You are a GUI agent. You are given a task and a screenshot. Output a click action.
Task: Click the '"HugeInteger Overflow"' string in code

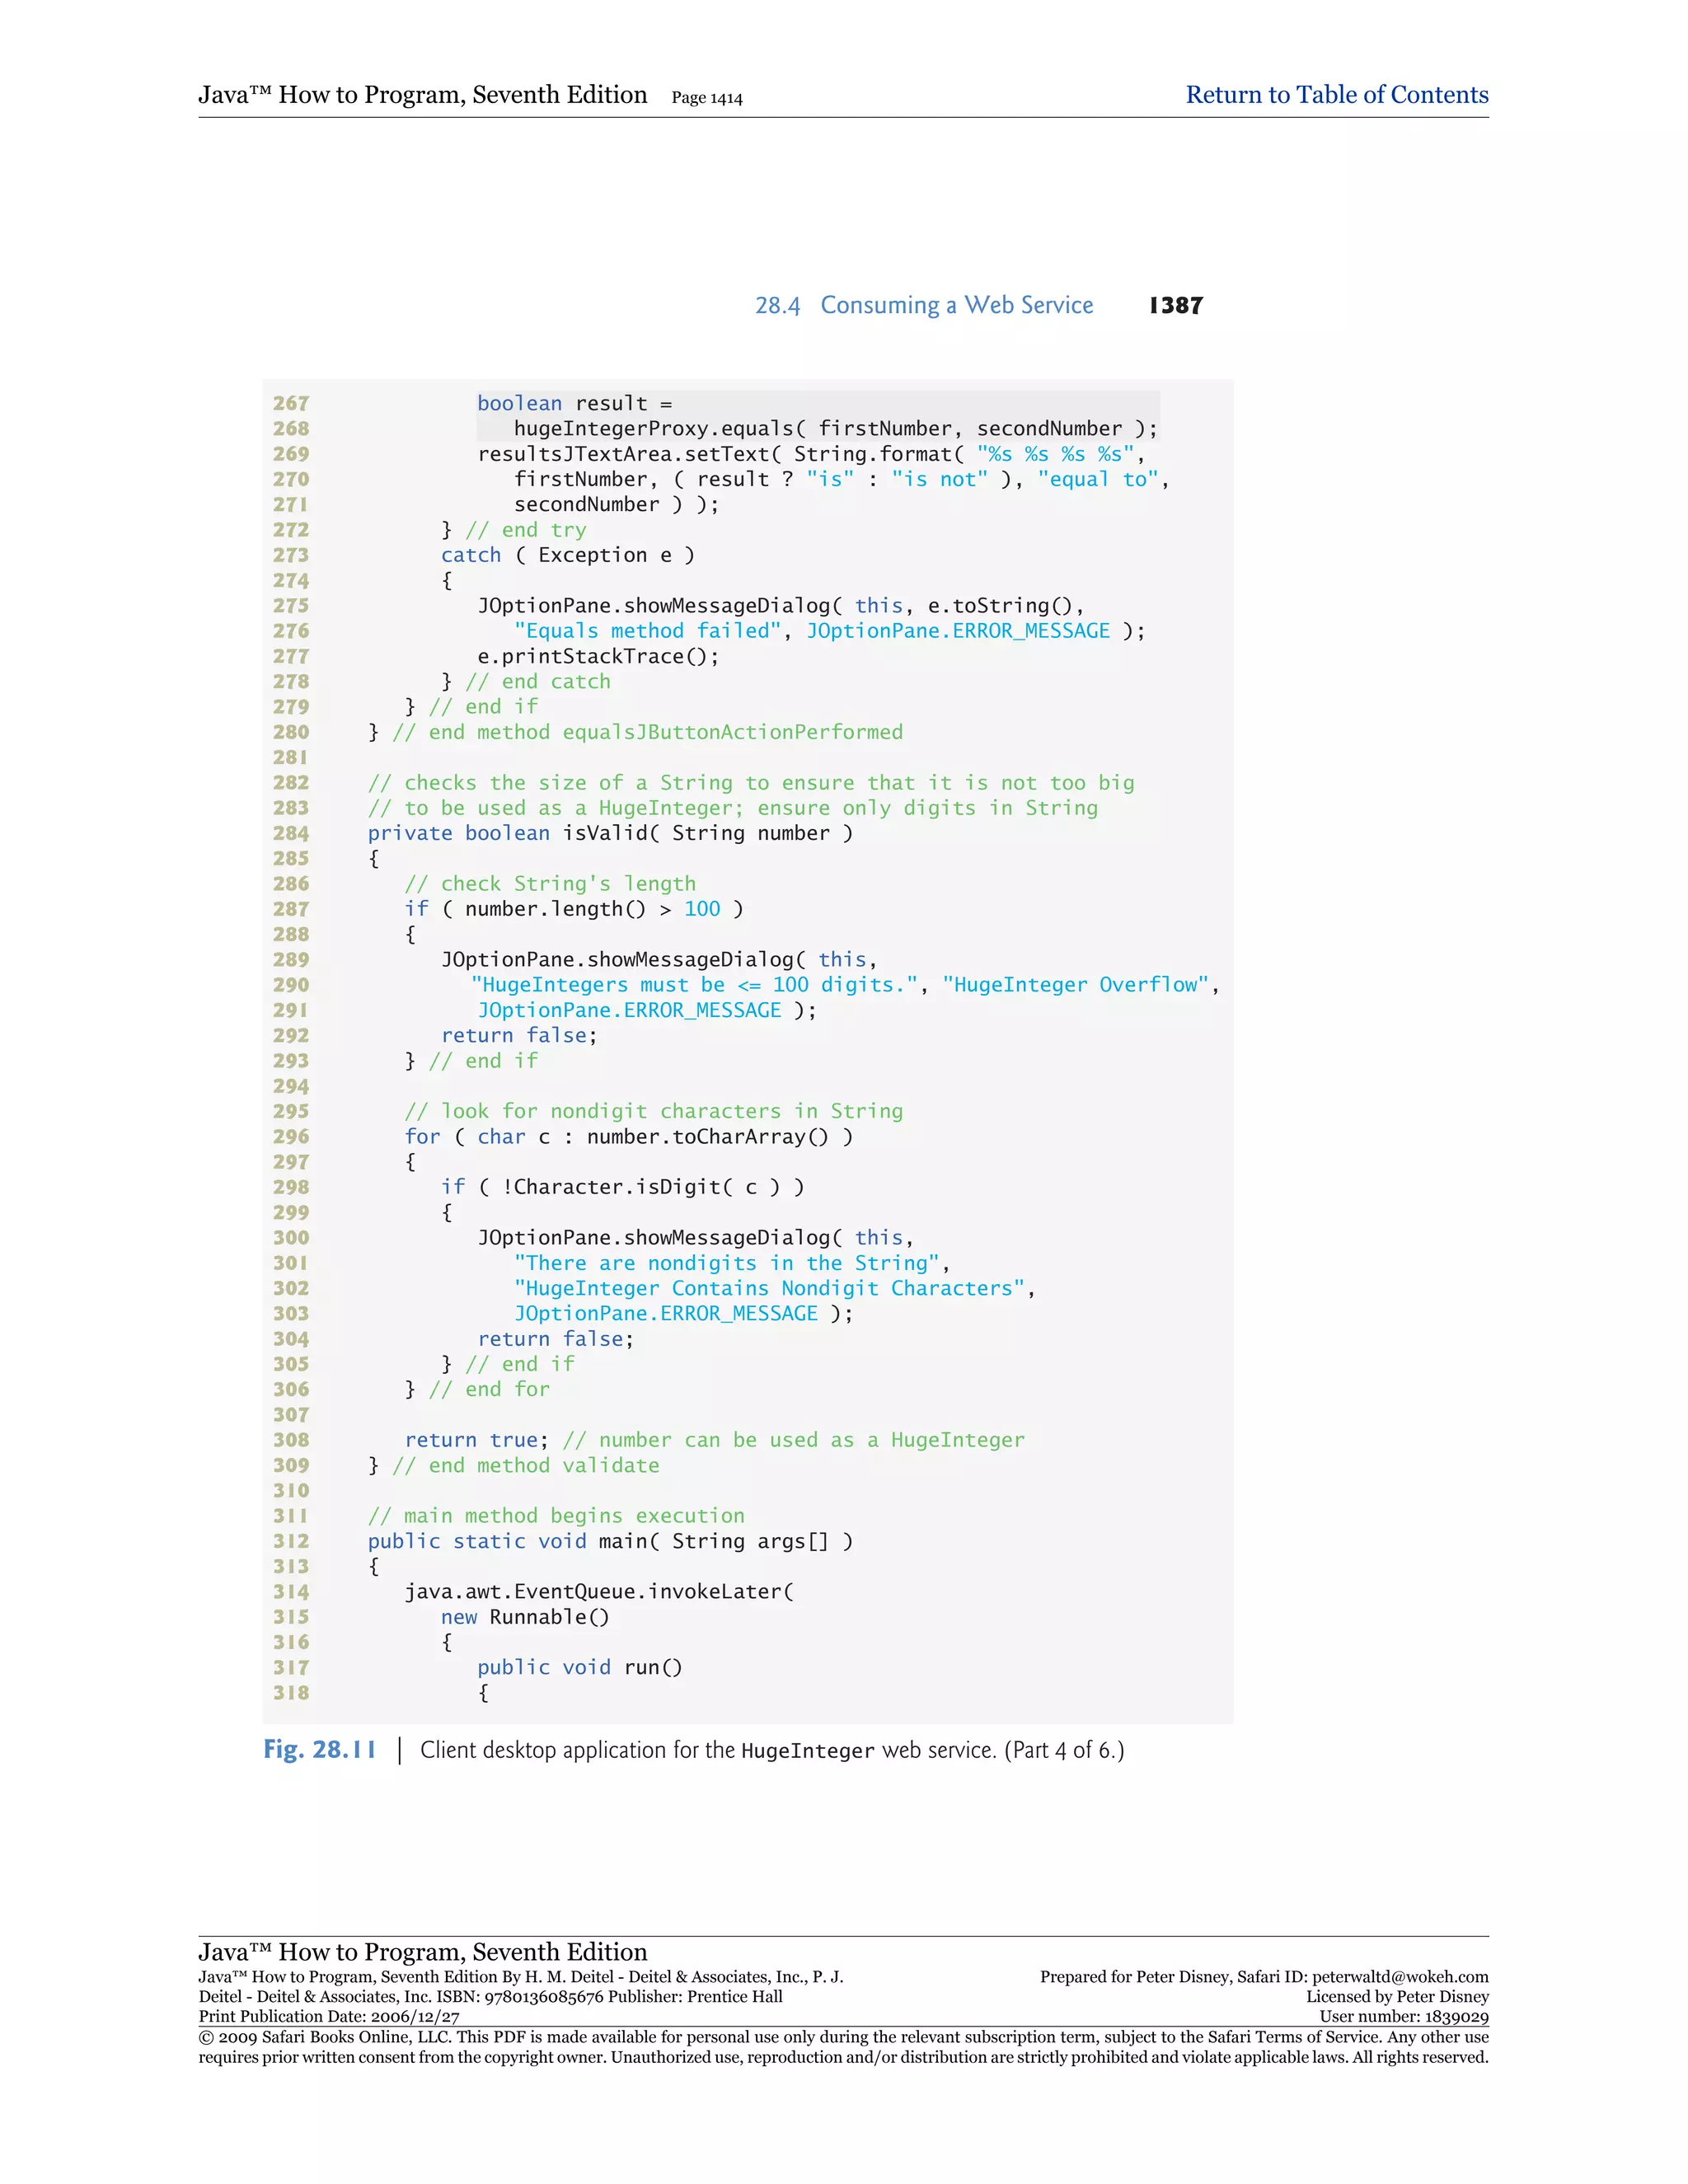1075,985
